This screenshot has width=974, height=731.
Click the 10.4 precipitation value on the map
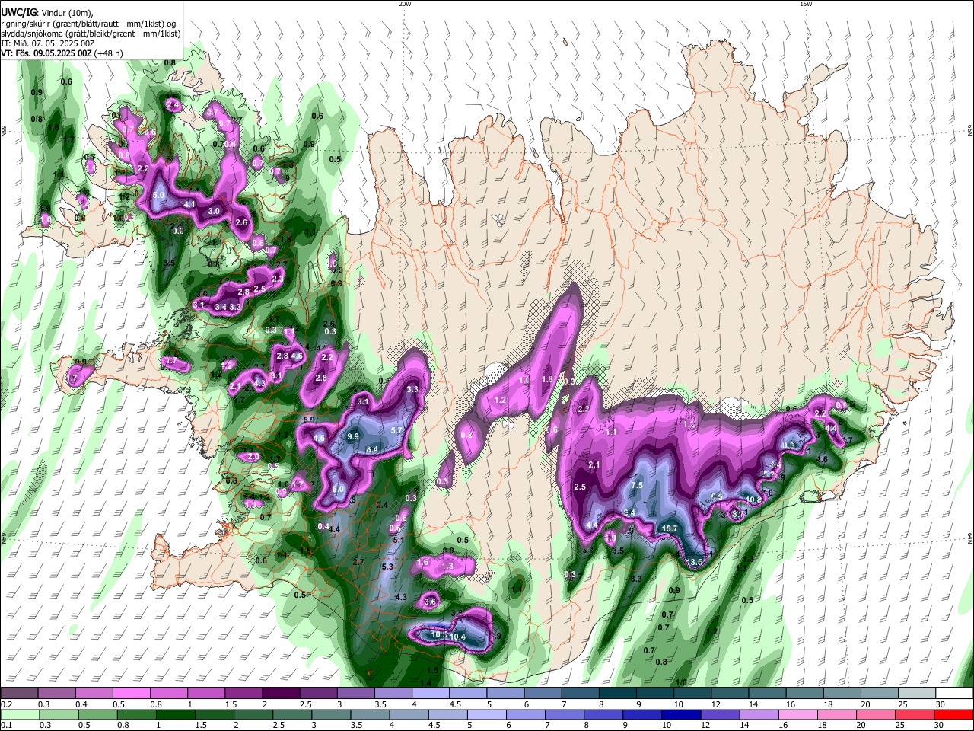458,637
